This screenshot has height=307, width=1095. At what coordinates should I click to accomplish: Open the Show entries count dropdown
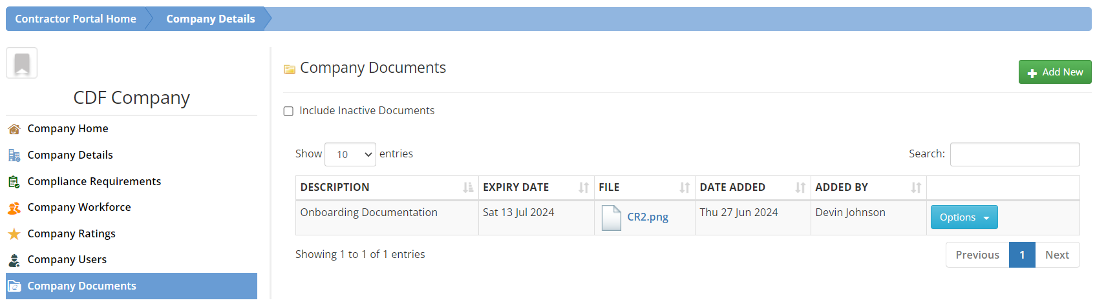point(350,154)
